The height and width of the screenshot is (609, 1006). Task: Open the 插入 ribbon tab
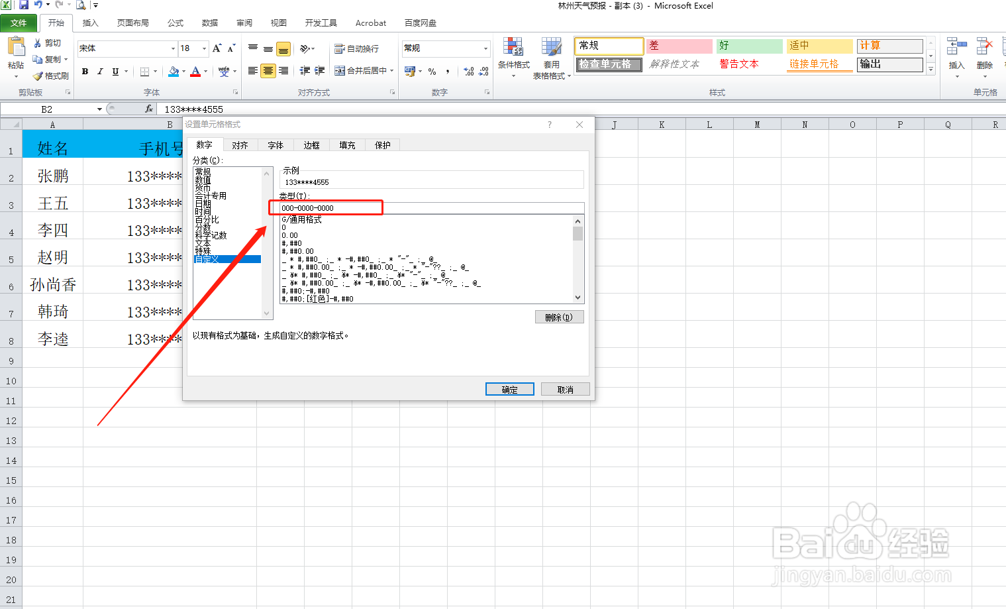point(90,23)
